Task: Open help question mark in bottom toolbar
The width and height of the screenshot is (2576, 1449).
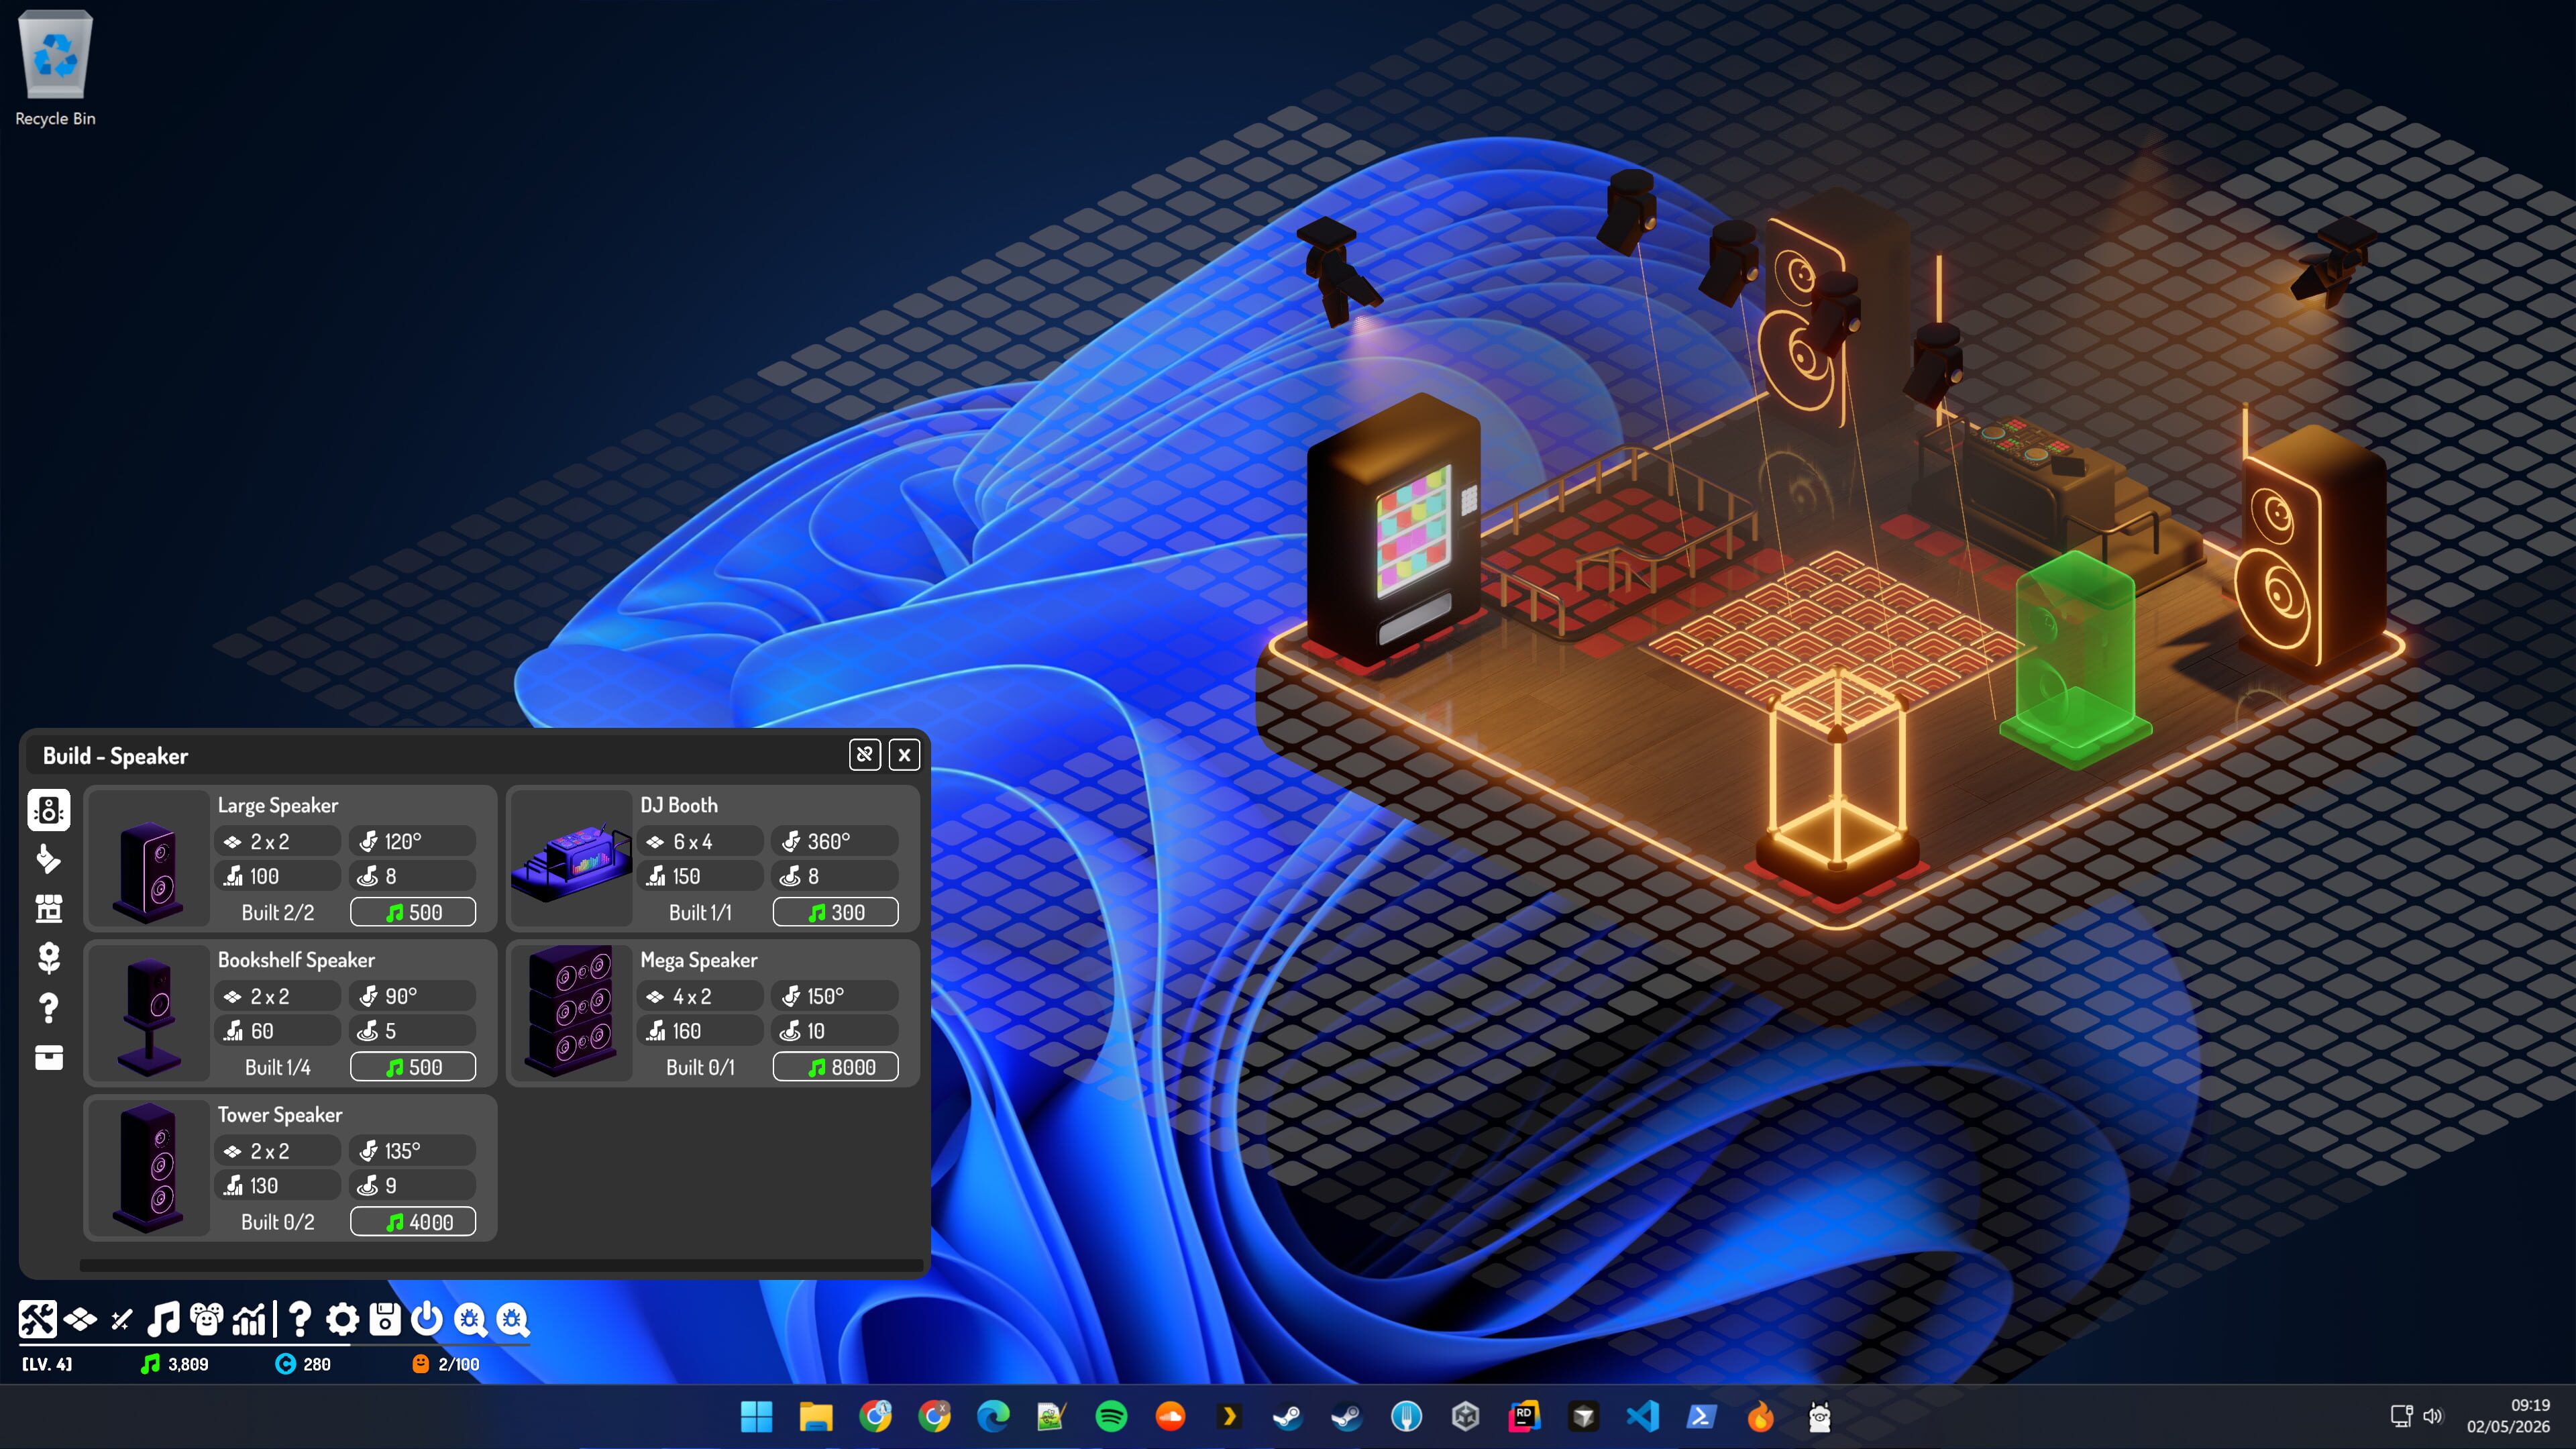Action: tap(299, 1319)
